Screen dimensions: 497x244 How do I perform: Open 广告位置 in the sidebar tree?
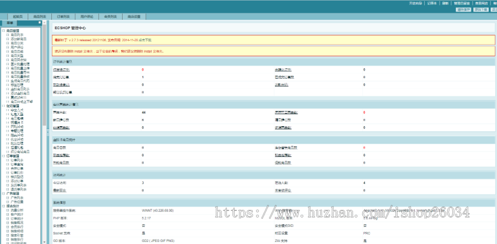tap(17, 202)
